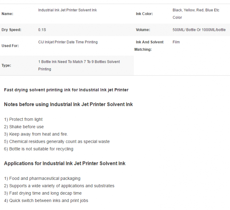Screen dimensions: 230x210
Task: Click the 'Ink Color:' label
Action: [x=144, y=14]
